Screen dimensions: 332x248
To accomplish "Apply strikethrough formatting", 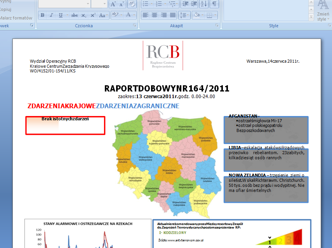I will 74,15.
